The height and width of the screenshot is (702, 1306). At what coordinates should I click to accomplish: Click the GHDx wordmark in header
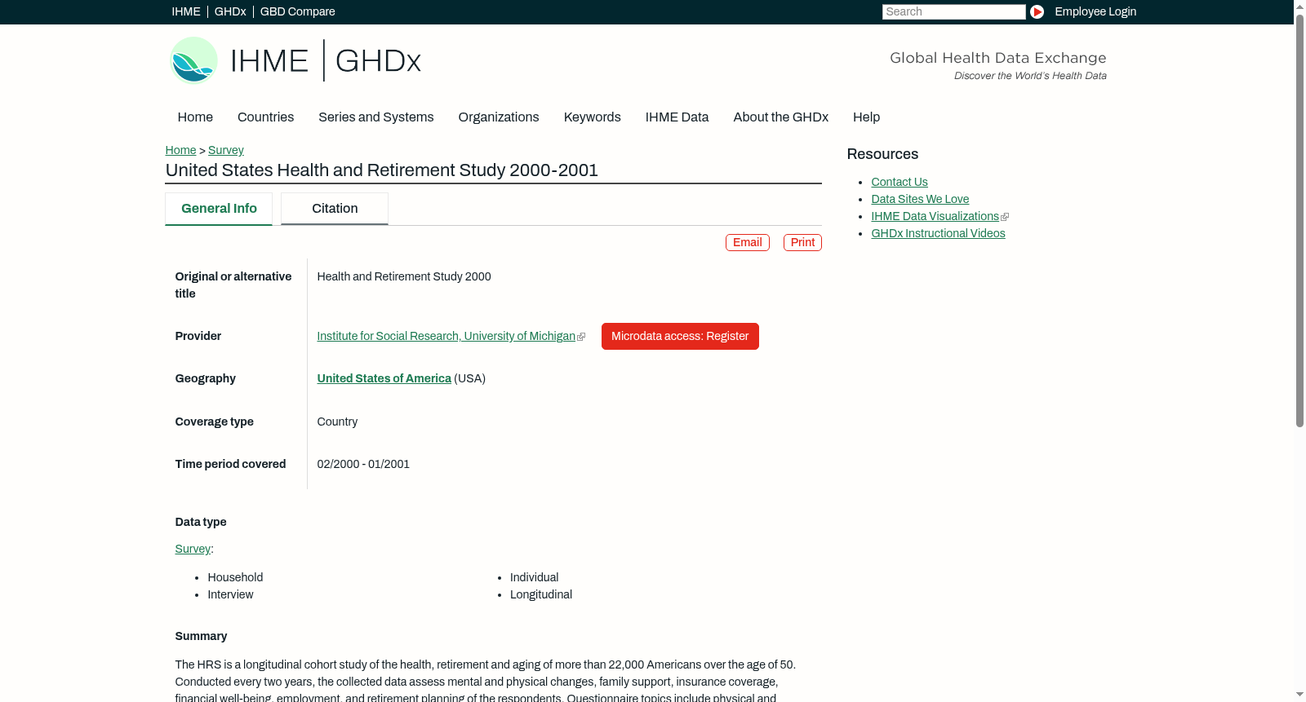pos(378,61)
